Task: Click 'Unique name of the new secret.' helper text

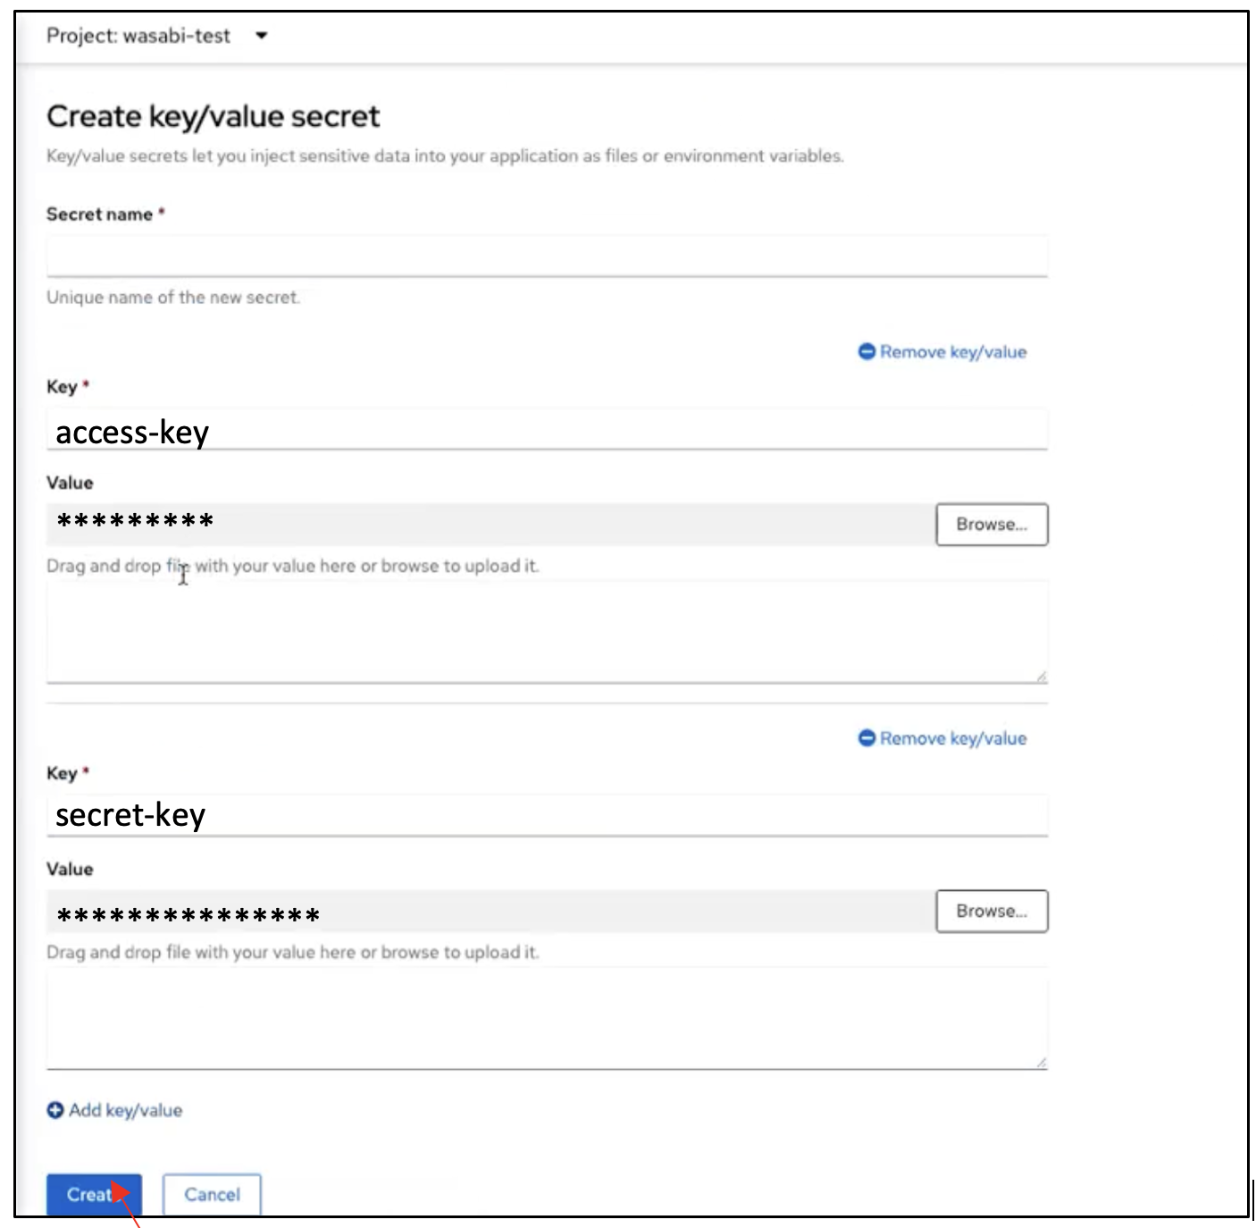Action: tap(173, 298)
